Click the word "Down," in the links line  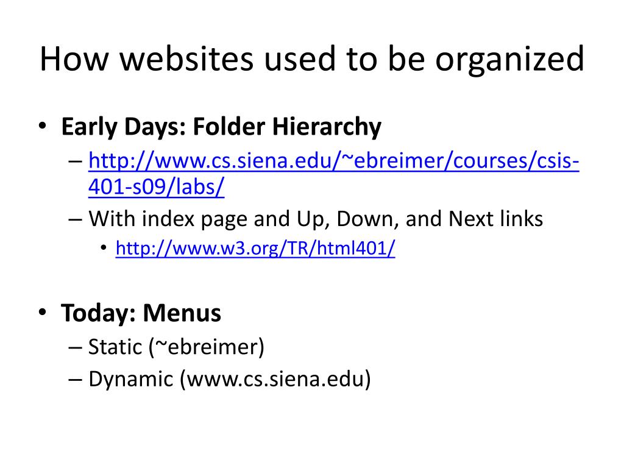pyautogui.click(x=367, y=219)
